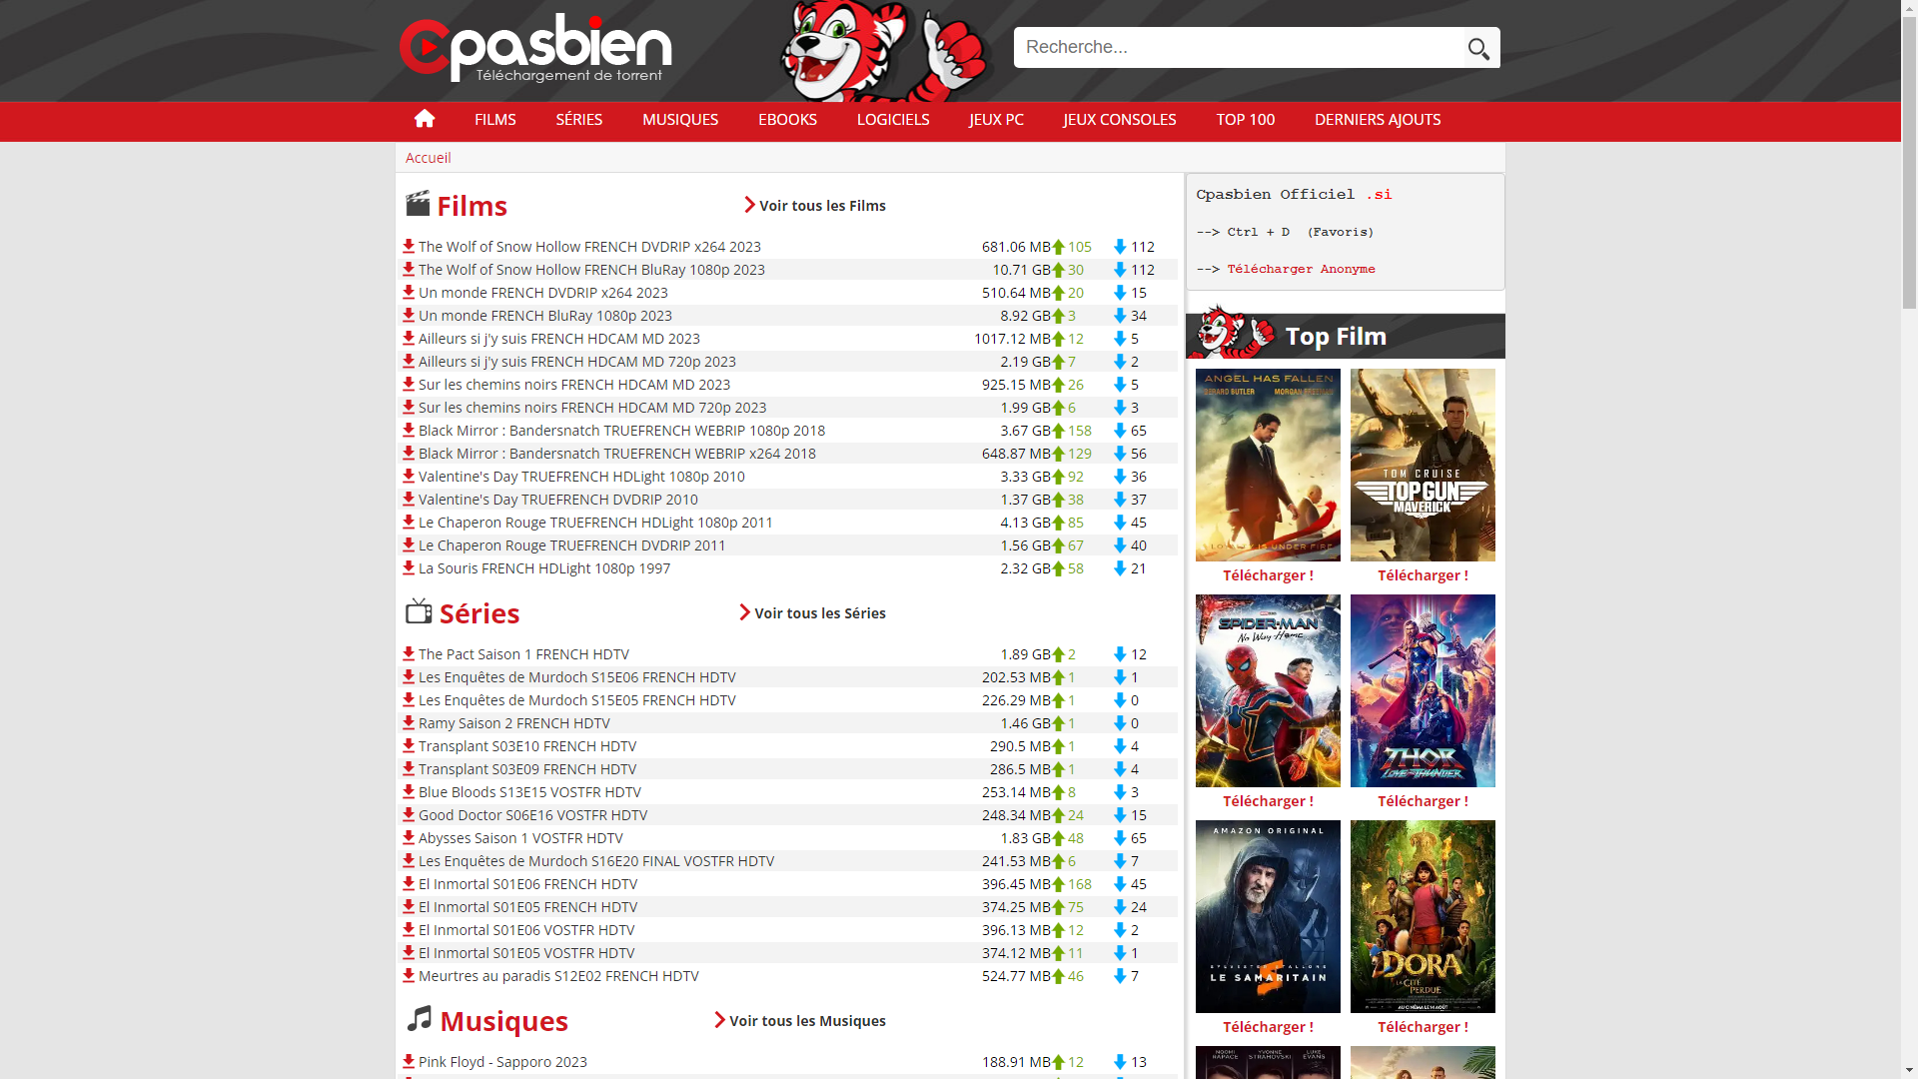Viewport: 1918px width, 1079px height.
Task: Open the FILMS menu
Action: 495,119
